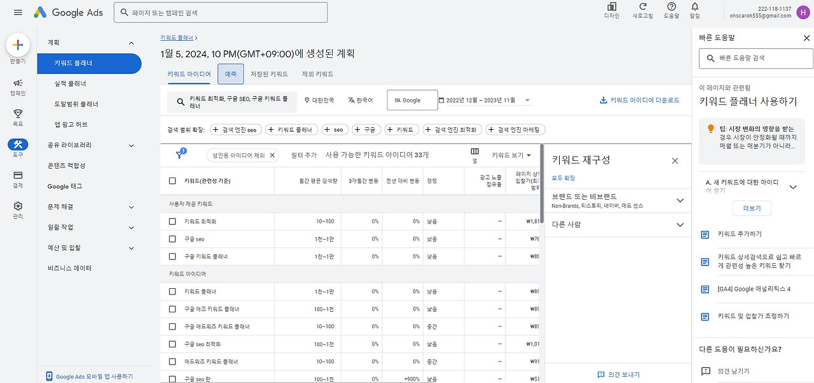Image resolution: width=814 pixels, height=383 pixels.
Task: Switch to the 키워드 아이디어 tab
Action: pos(189,74)
